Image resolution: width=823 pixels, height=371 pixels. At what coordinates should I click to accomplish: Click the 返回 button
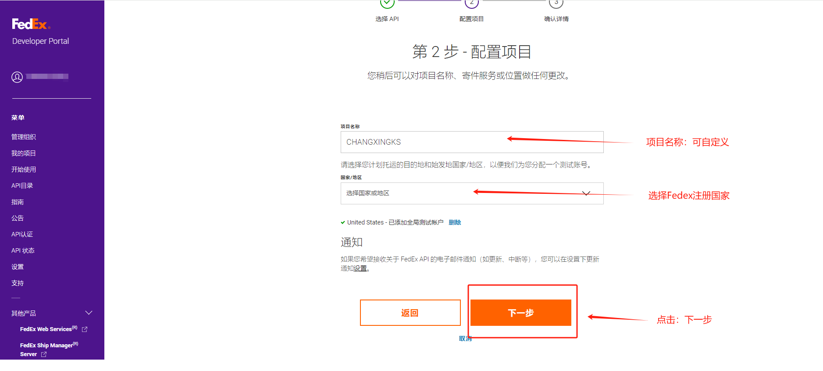[x=410, y=313]
